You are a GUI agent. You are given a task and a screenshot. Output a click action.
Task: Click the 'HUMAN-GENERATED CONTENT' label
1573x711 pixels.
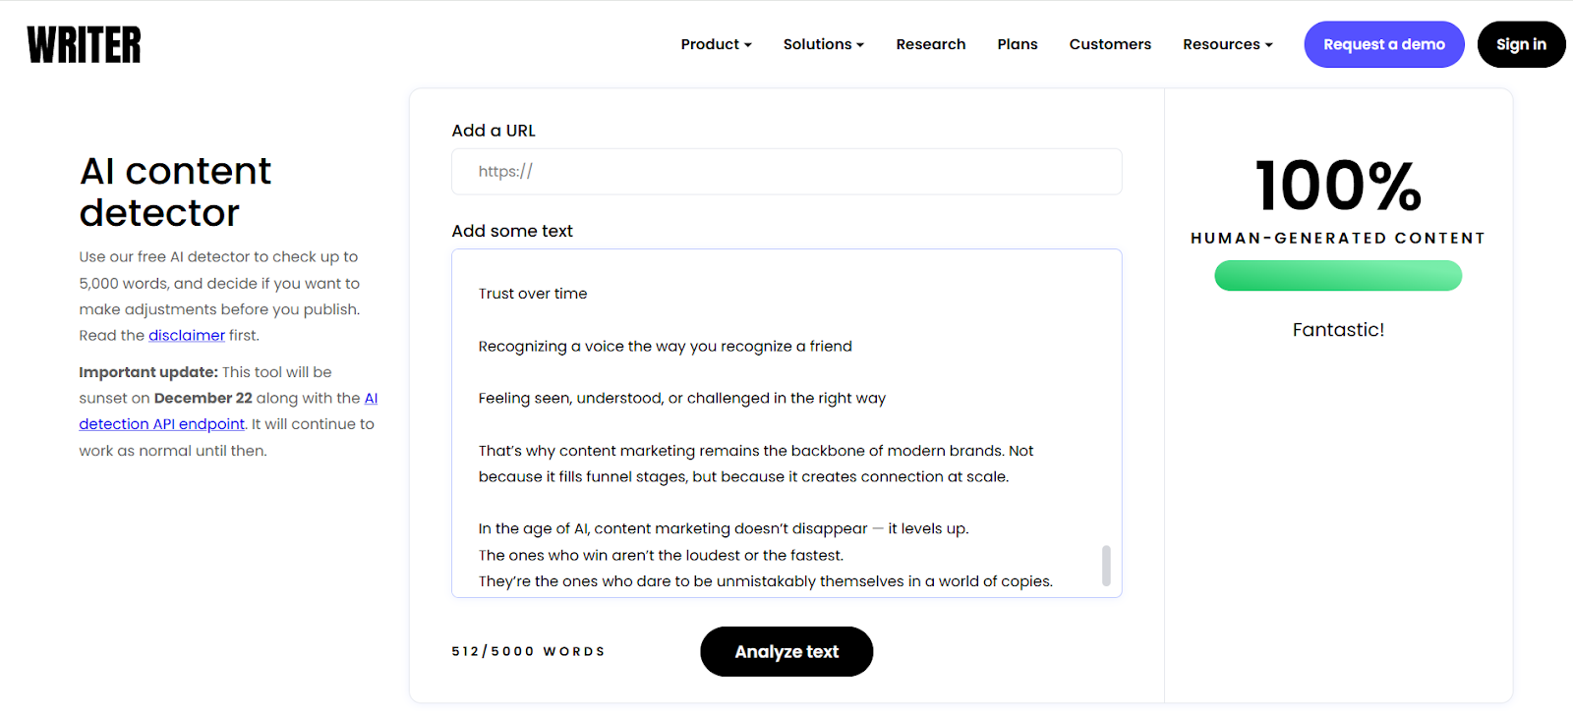click(1338, 238)
